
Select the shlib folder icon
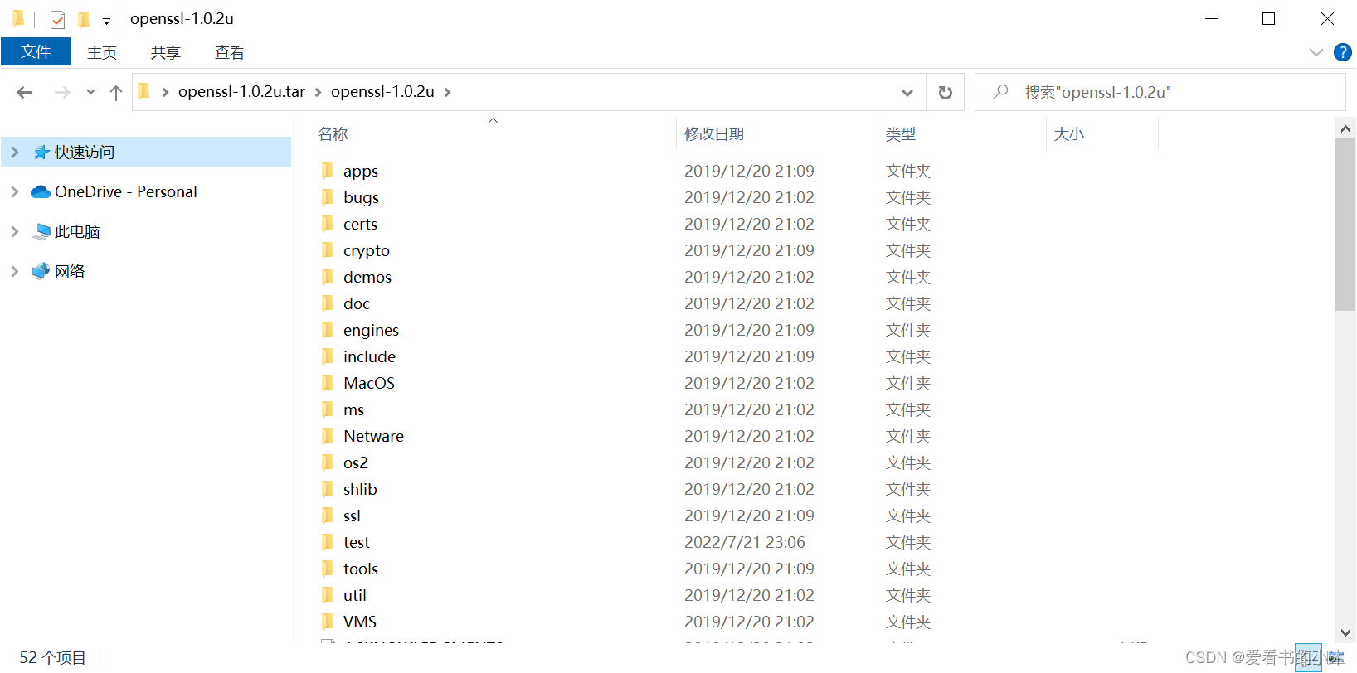point(328,489)
